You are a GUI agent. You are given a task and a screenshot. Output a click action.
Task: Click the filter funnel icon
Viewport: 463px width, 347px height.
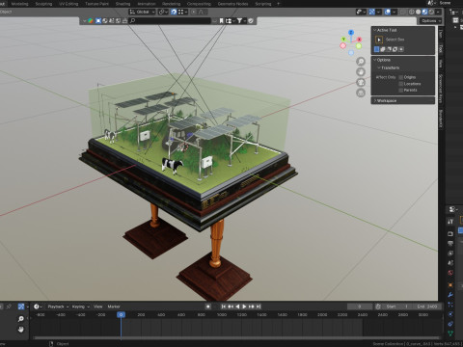coord(239,21)
